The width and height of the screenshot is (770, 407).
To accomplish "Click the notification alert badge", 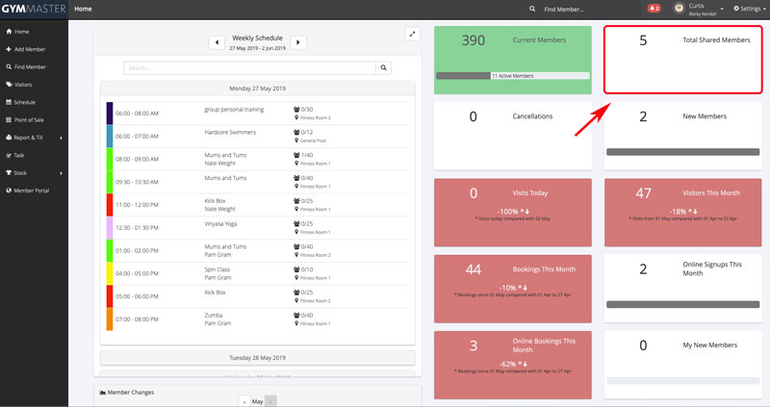I will click(x=654, y=9).
